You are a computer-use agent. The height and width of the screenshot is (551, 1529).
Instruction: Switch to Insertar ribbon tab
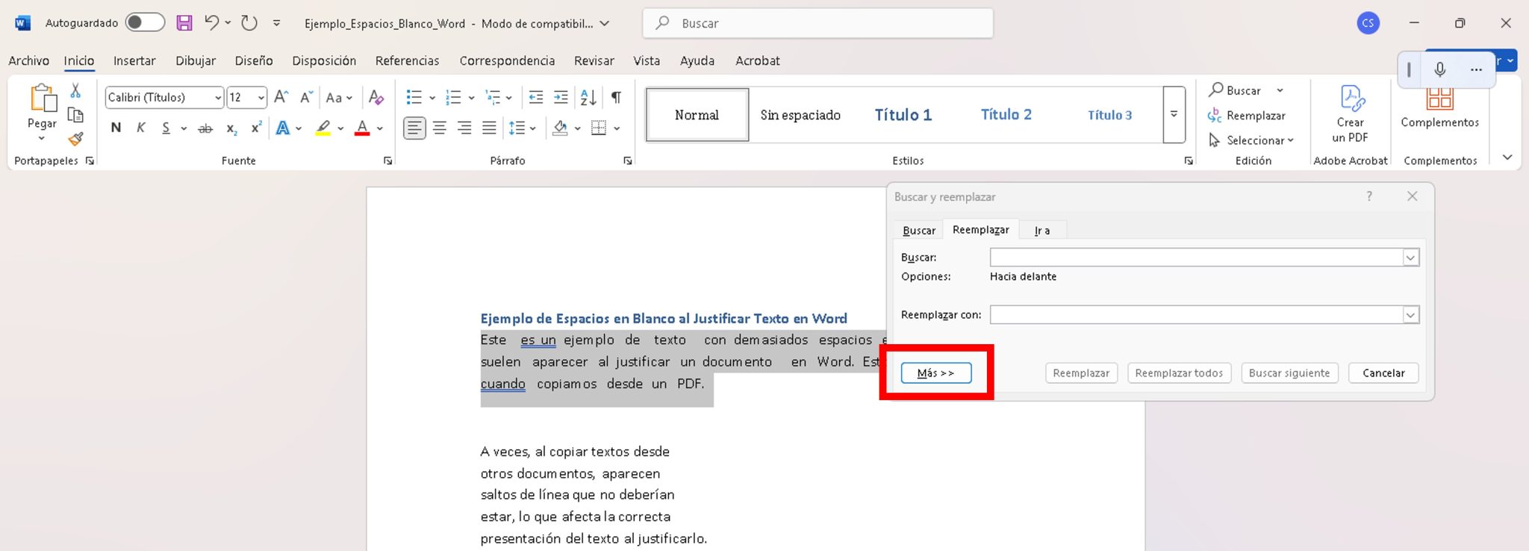tap(134, 60)
